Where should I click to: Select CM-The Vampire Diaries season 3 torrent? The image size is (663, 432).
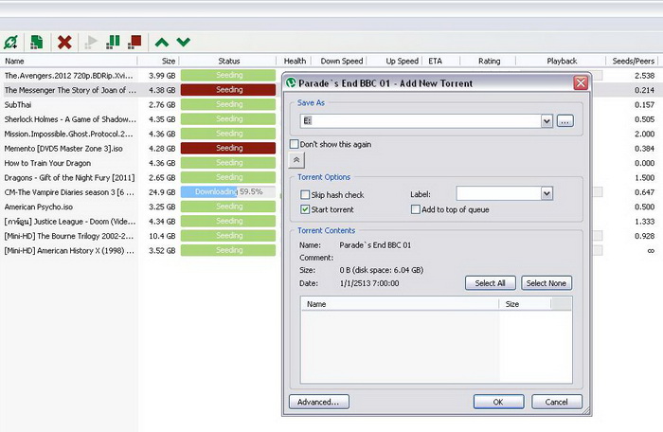69,191
